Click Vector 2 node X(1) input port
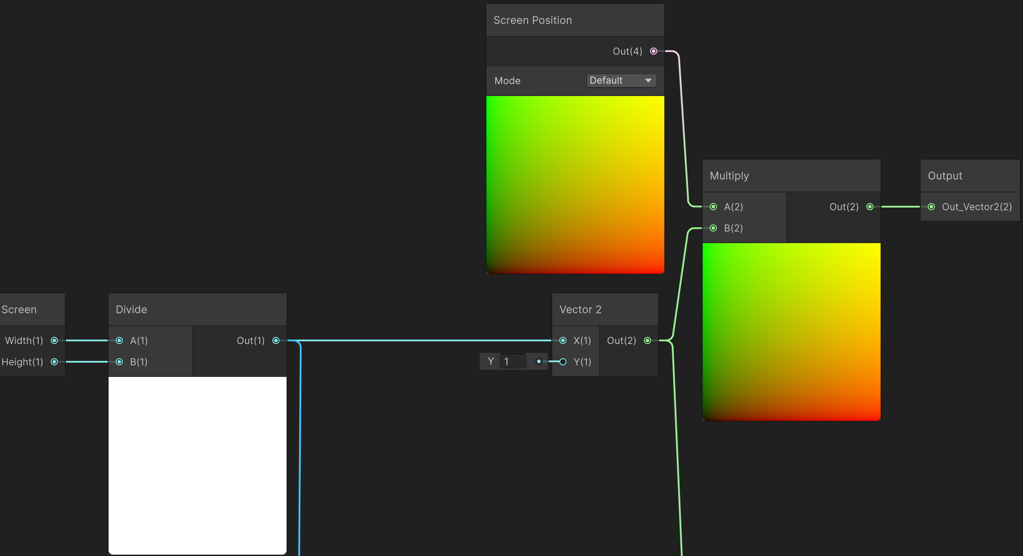Viewport: 1023px width, 556px height. 563,340
